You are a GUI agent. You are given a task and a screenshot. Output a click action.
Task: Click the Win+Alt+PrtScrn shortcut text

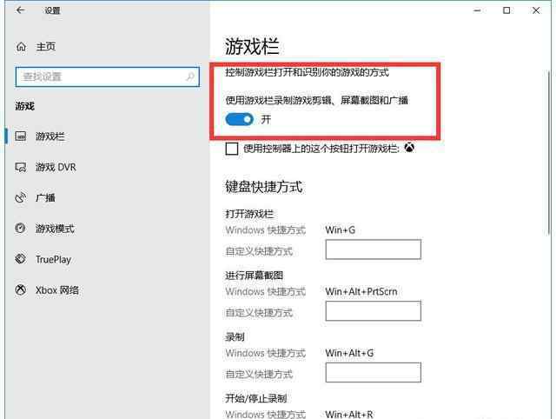(x=361, y=291)
